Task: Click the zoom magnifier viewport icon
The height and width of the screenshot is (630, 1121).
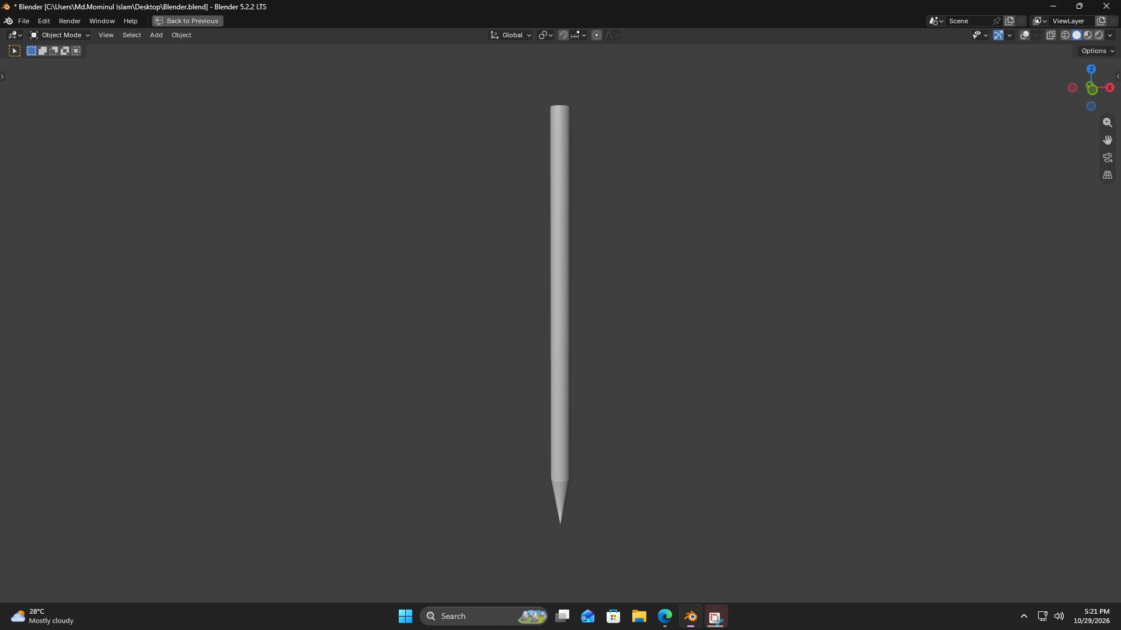Action: [1107, 123]
